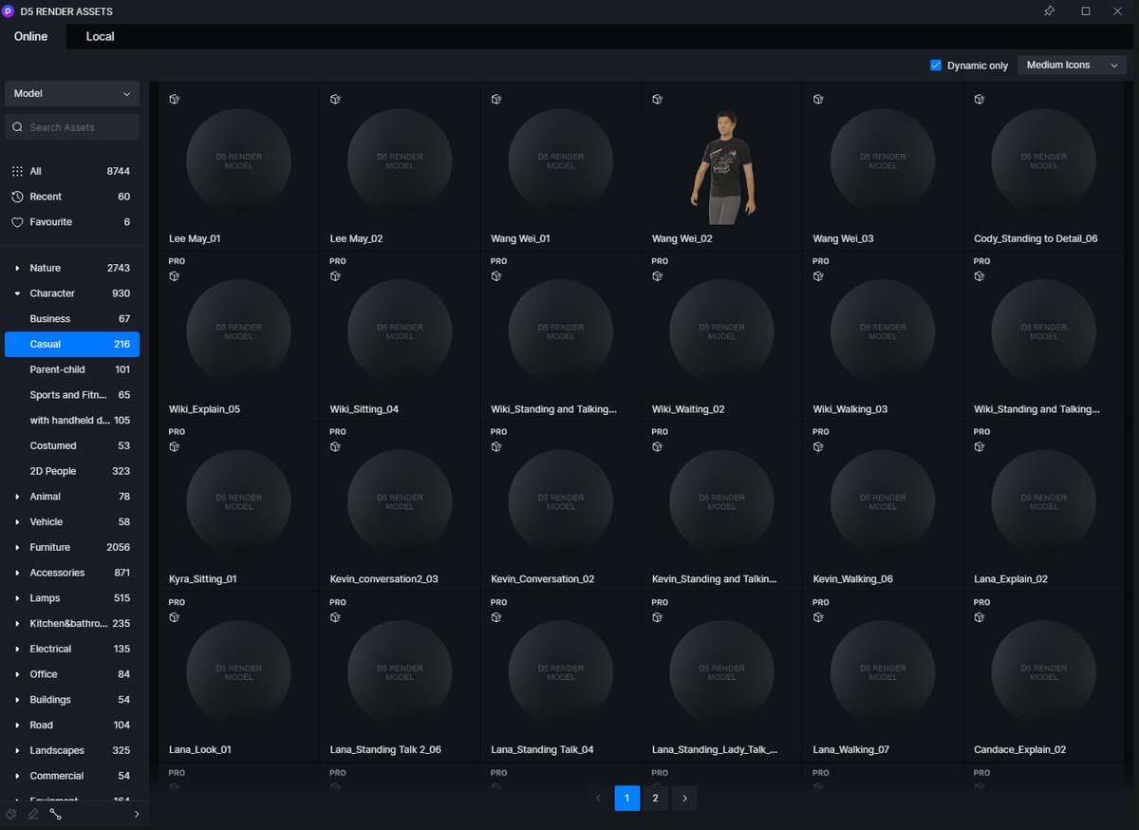
Task: Go to page 2 of results
Action: click(655, 799)
